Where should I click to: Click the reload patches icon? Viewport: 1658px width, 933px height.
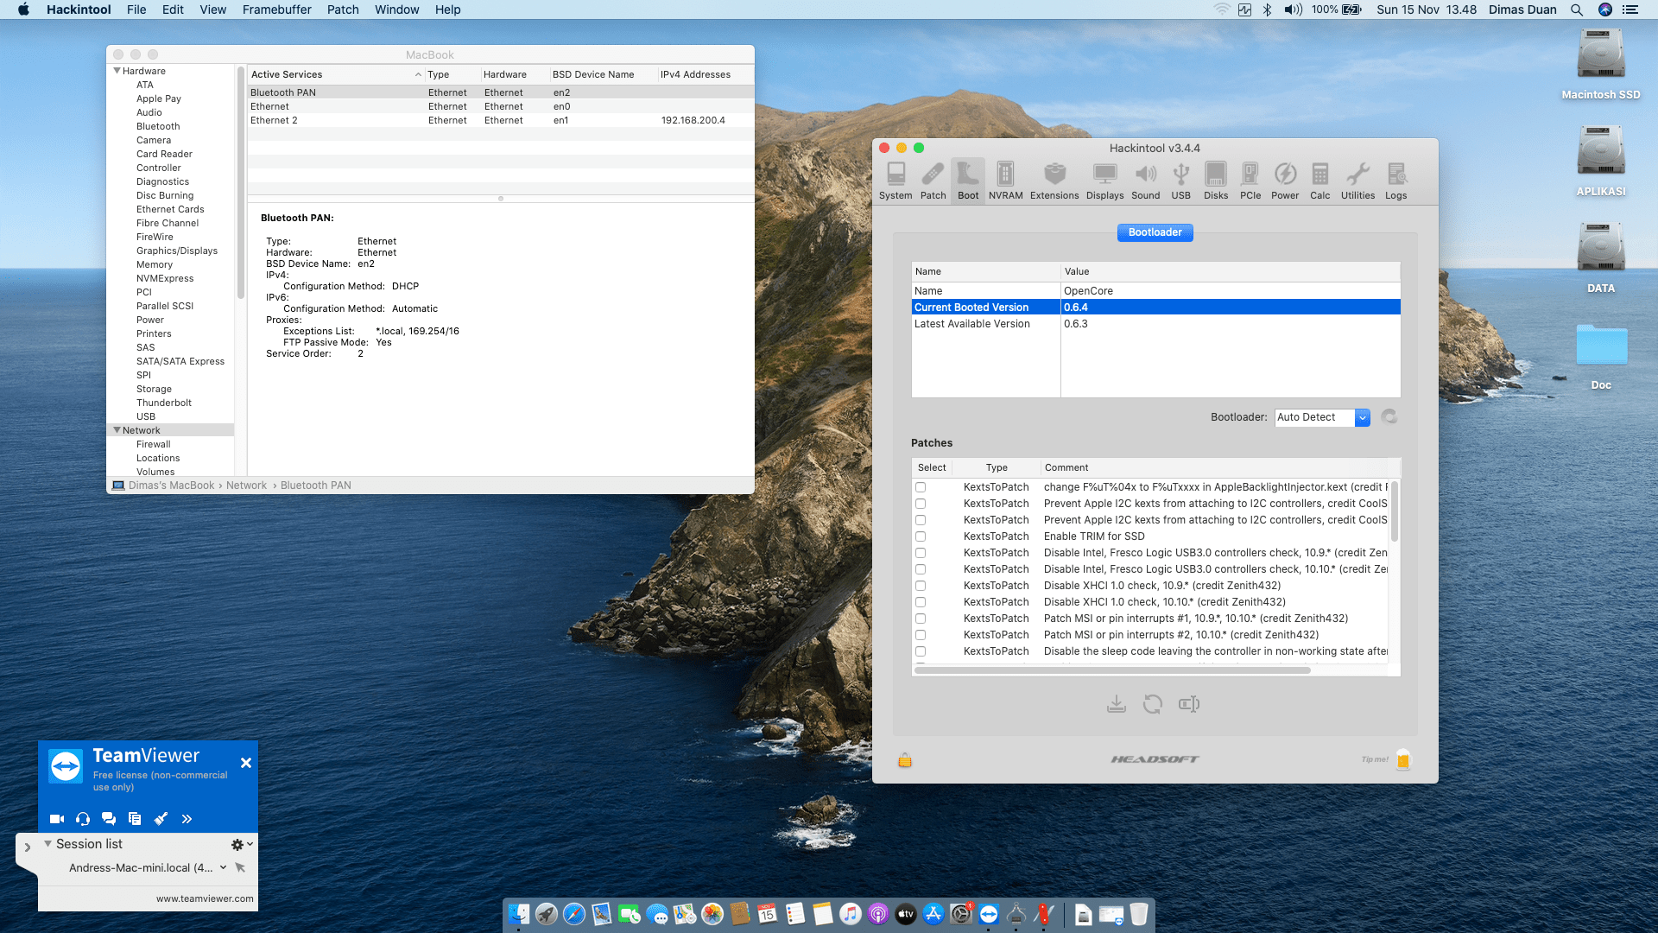pos(1152,704)
